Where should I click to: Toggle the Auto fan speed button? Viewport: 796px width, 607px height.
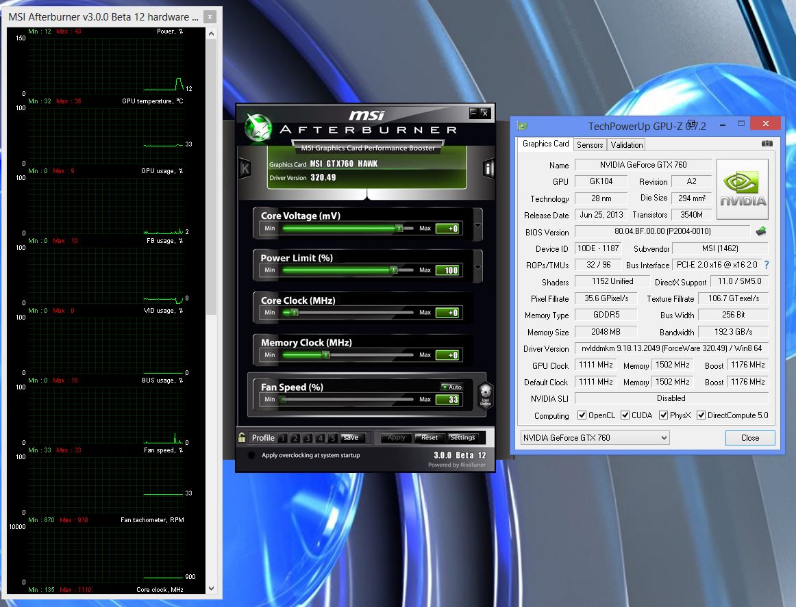point(451,387)
